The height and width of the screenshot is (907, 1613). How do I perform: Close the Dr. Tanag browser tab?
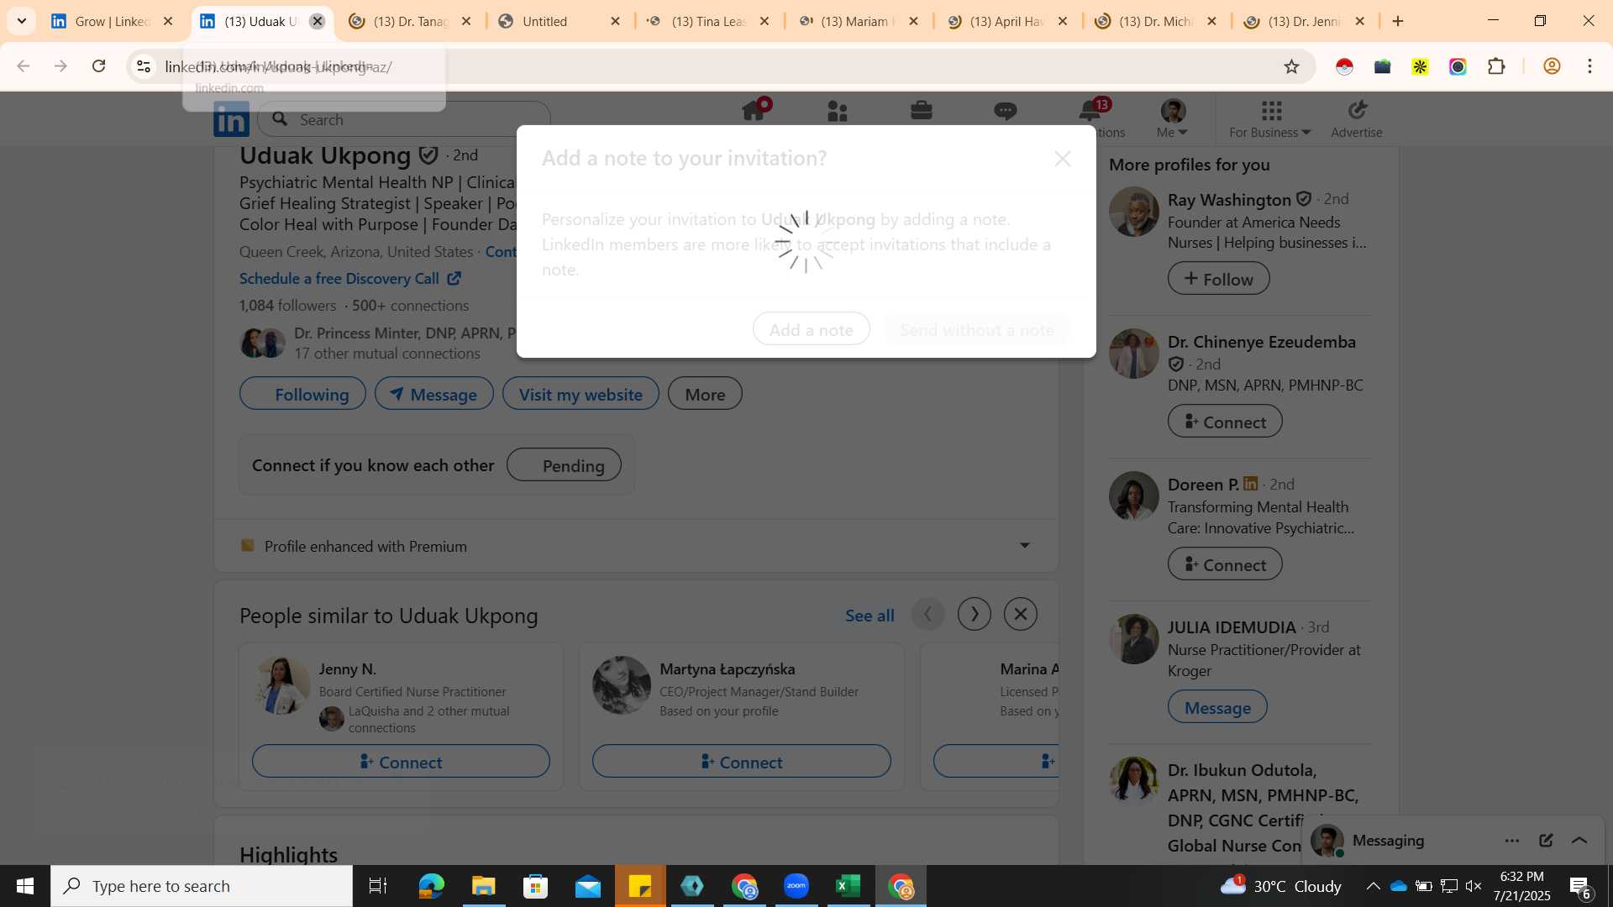pyautogui.click(x=467, y=21)
